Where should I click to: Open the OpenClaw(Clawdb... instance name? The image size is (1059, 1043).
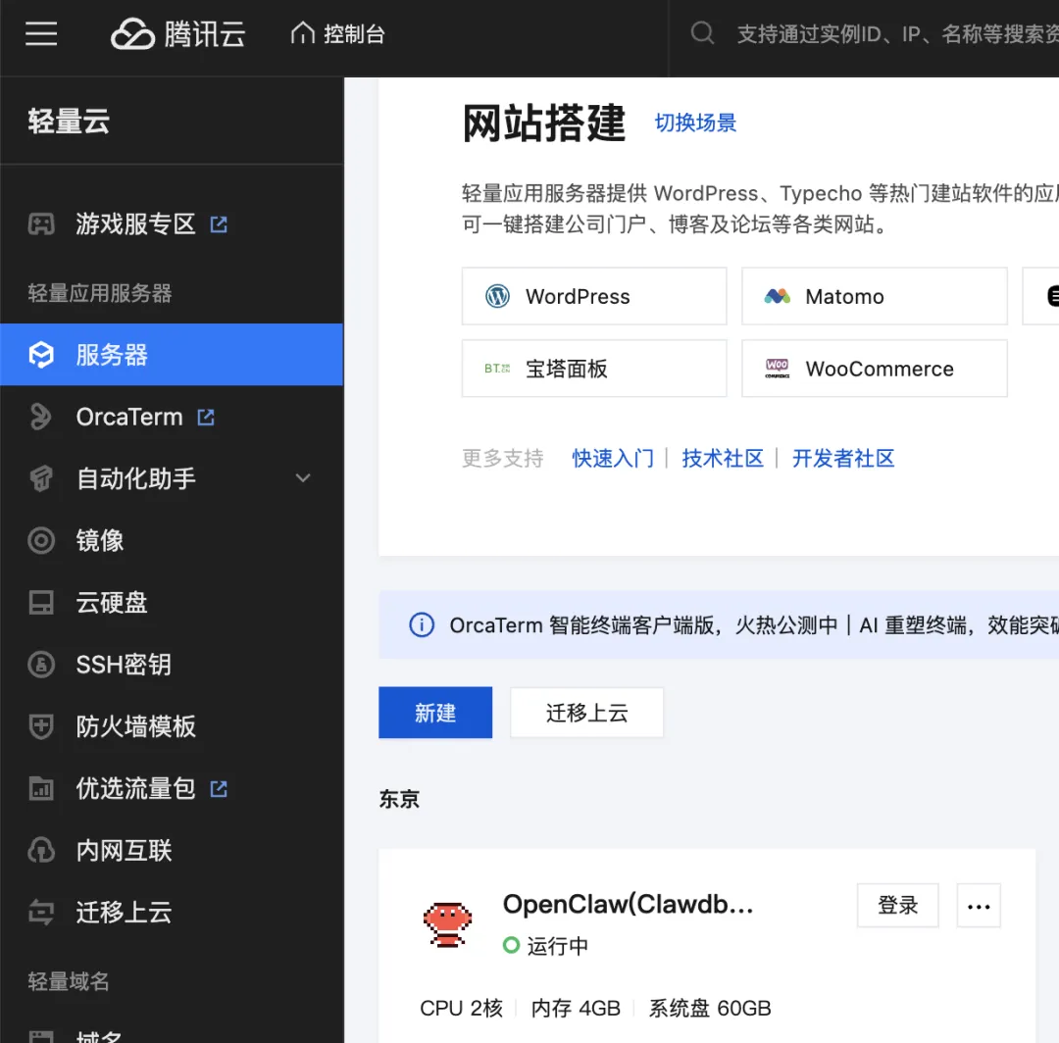[629, 905]
